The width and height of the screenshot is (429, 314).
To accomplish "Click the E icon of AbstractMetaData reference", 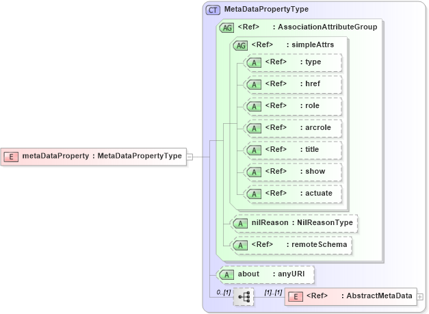I will point(296,297).
